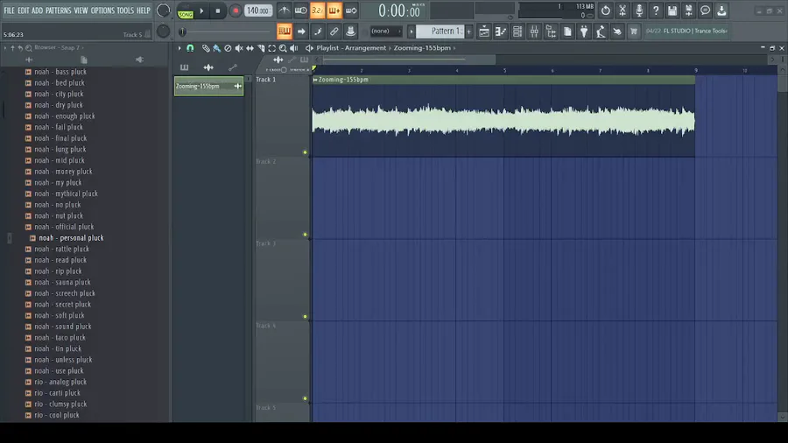The width and height of the screenshot is (788, 443).
Task: Open the Mixer view icon
Action: click(534, 32)
